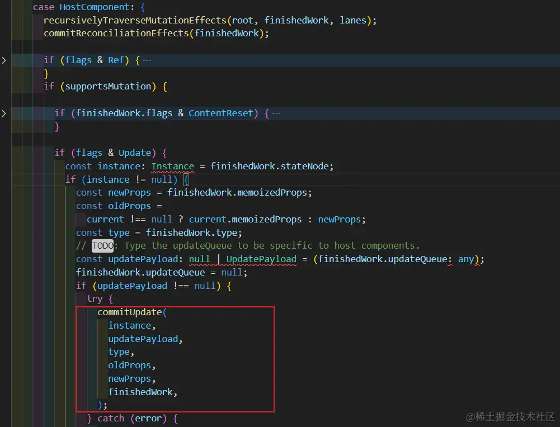Click the '…' ellipsis after ContentReset brace

(276, 113)
